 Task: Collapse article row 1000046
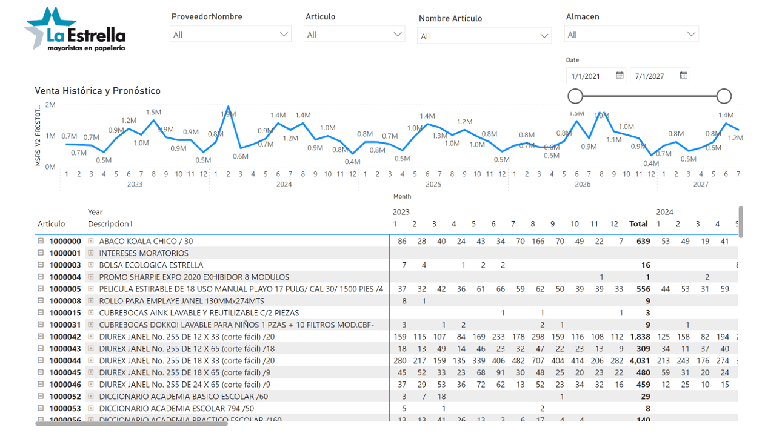41,384
